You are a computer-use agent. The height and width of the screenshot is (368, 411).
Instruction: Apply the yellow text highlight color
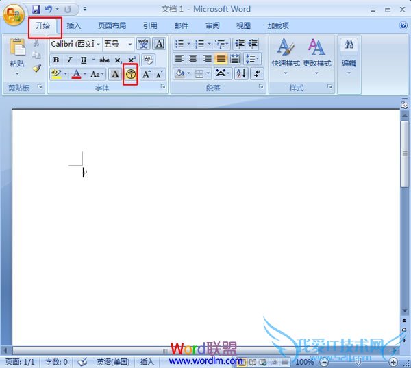pyautogui.click(x=56, y=74)
